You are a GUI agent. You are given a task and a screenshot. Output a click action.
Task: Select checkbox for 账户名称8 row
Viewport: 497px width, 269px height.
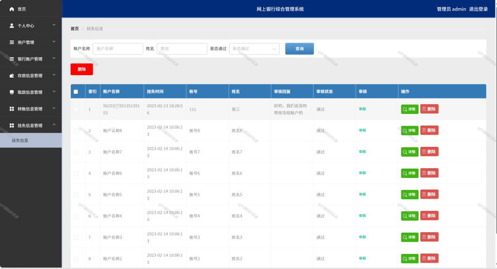point(76,131)
